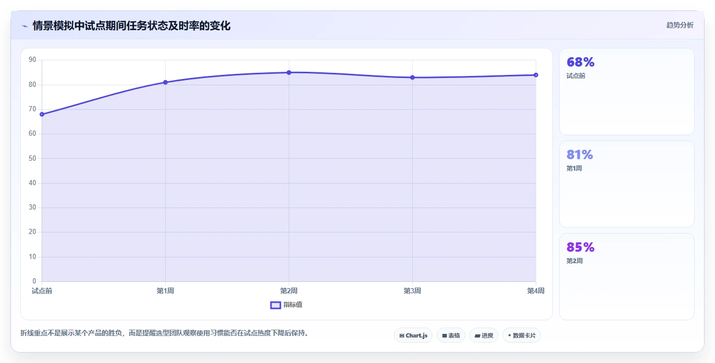Open the 68% 试点前 stat card
Image resolution: width=715 pixels, height=363 pixels.
point(627,92)
